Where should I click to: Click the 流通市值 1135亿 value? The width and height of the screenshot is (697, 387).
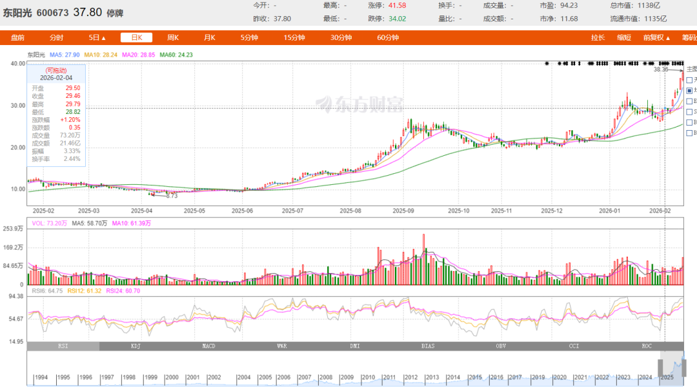(x=656, y=19)
